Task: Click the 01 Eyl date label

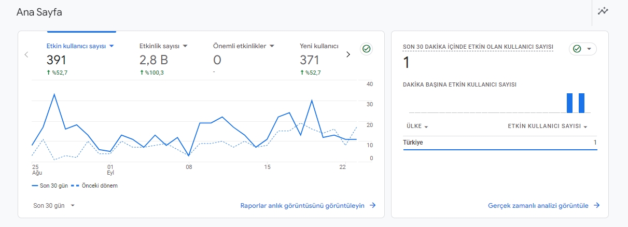Action: (x=110, y=170)
